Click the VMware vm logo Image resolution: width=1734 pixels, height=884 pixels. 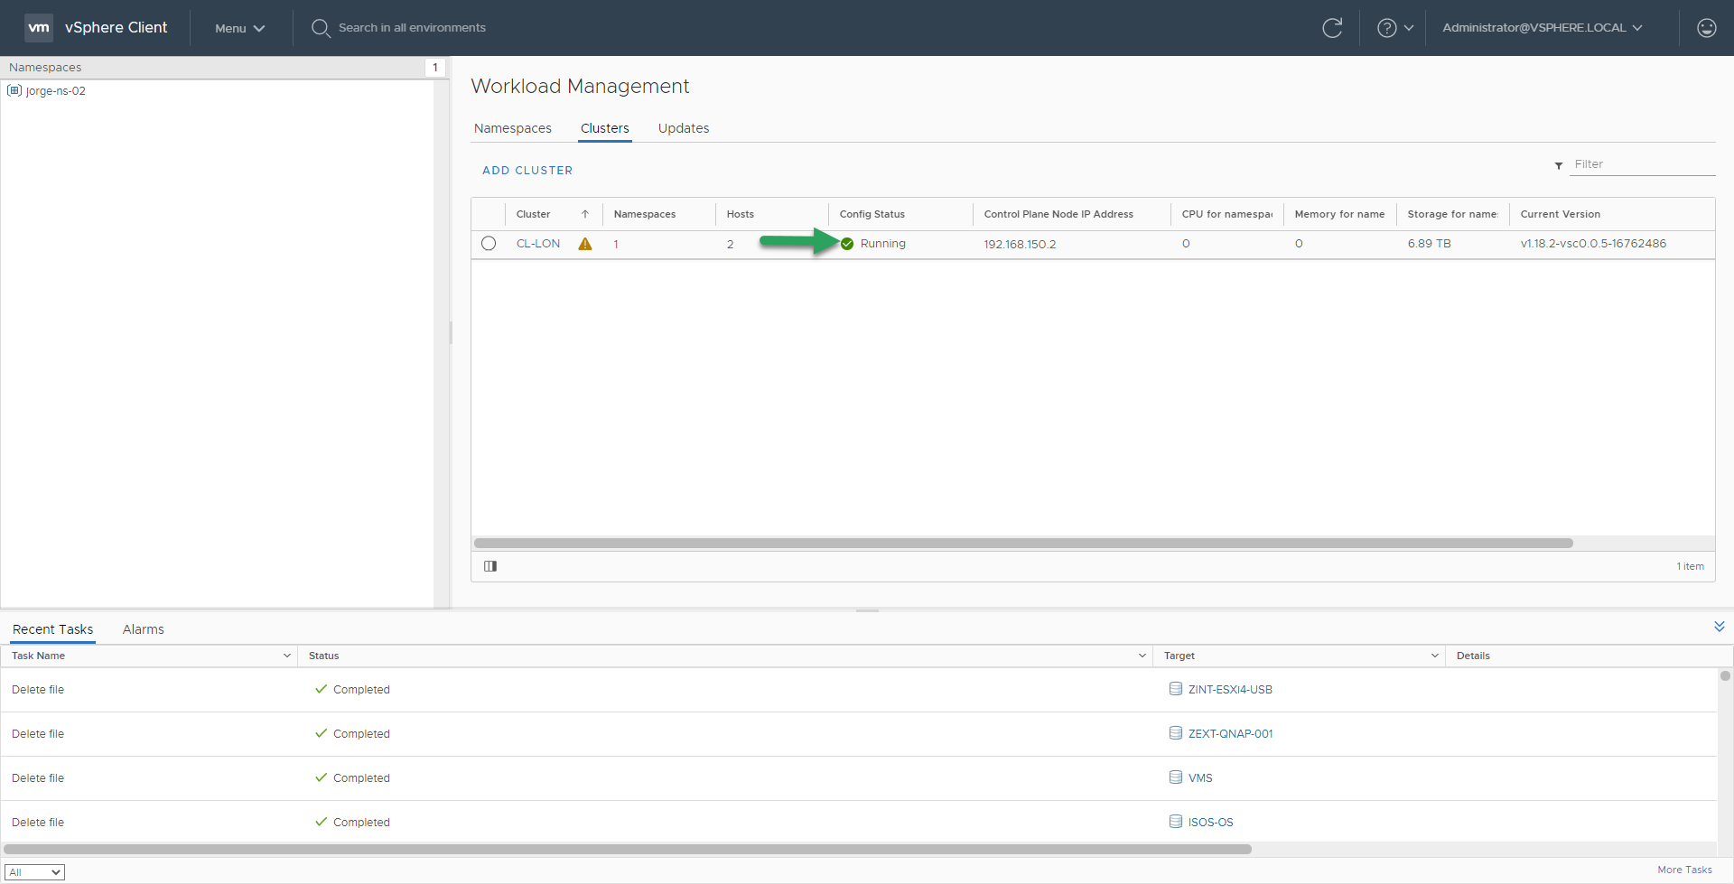39,27
